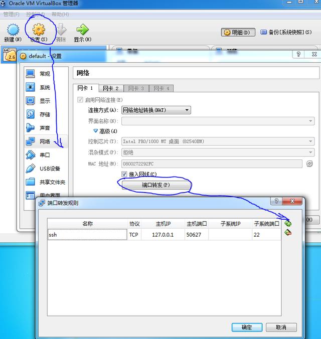Click the 名称 column header
Viewport: 321px width, 339px height.
pyautogui.click(x=87, y=224)
